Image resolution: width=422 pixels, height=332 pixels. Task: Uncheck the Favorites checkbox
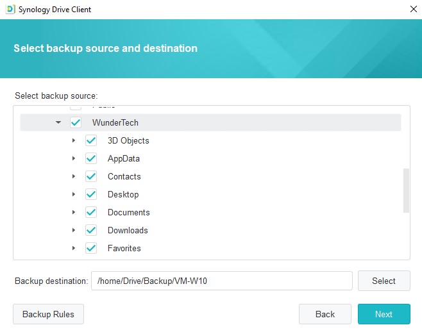[x=91, y=248]
